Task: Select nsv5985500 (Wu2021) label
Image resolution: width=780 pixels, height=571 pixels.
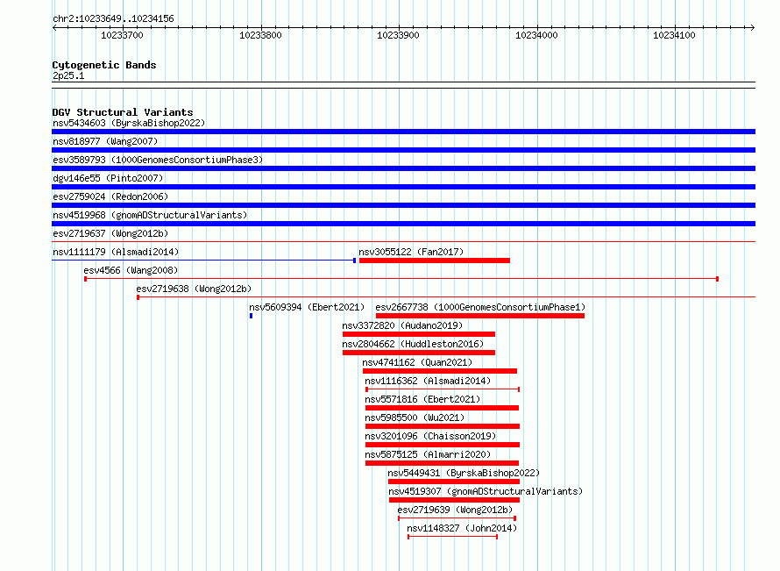Action: (x=415, y=418)
